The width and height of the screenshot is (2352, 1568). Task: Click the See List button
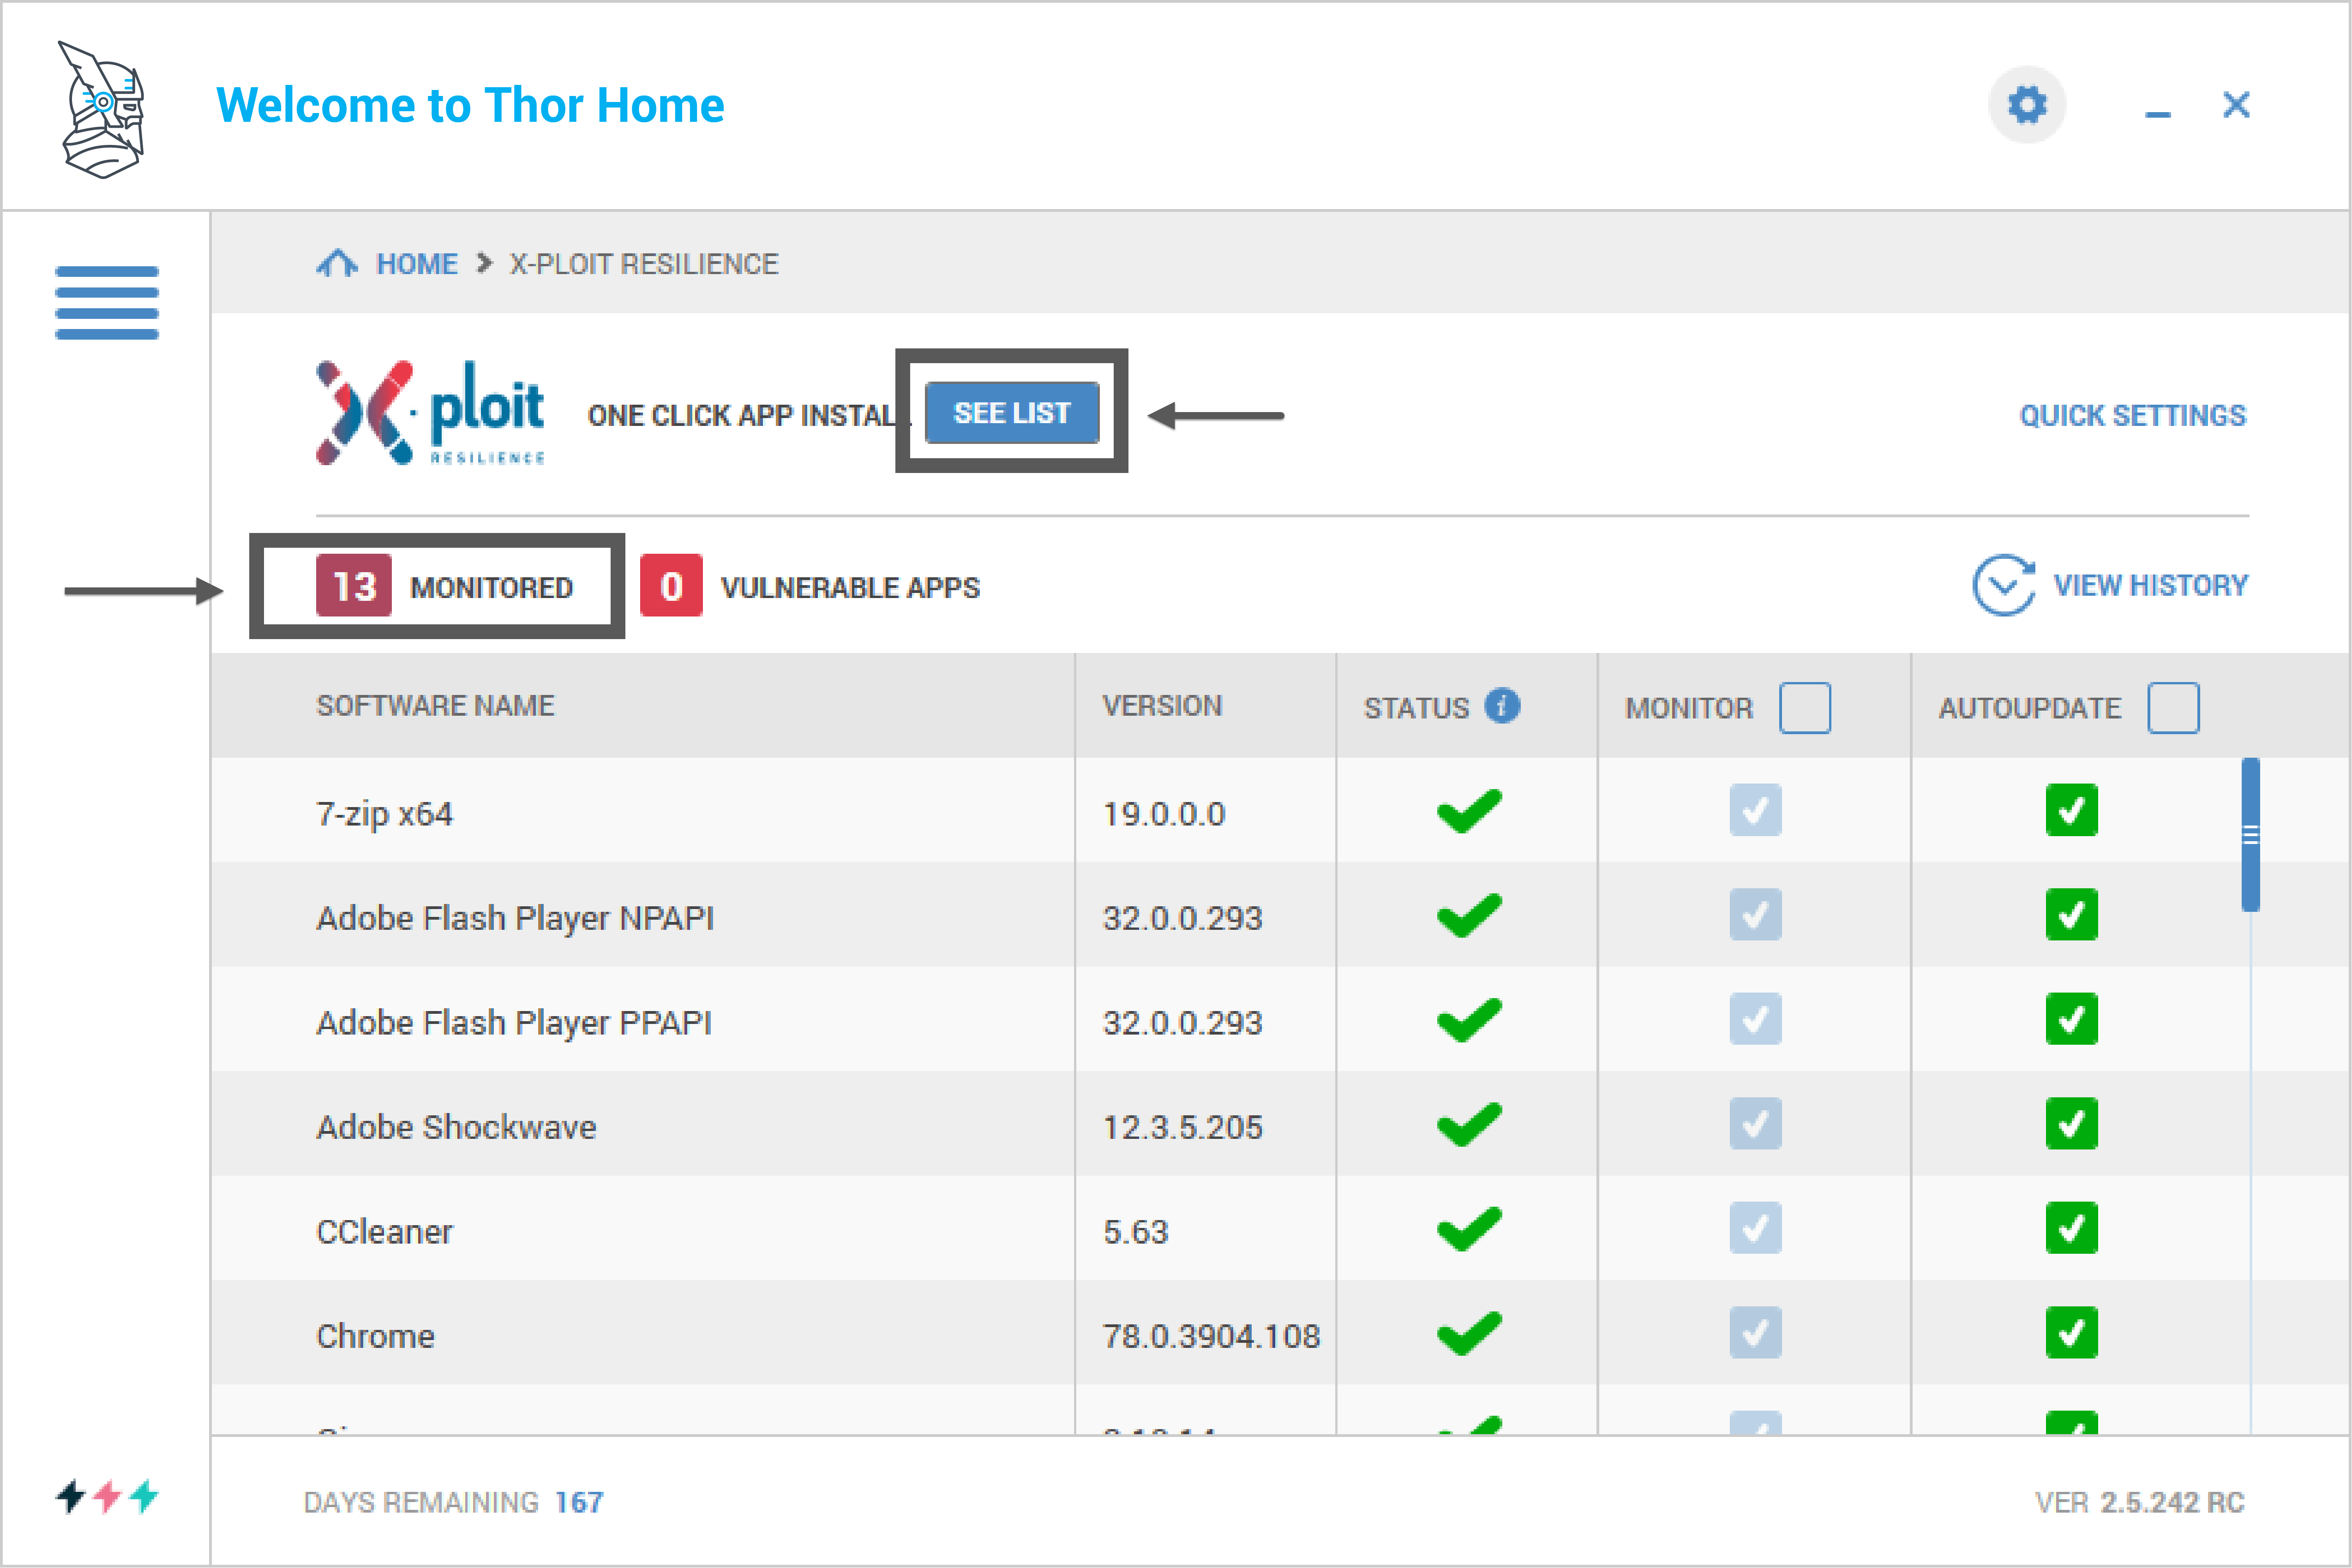point(1012,412)
